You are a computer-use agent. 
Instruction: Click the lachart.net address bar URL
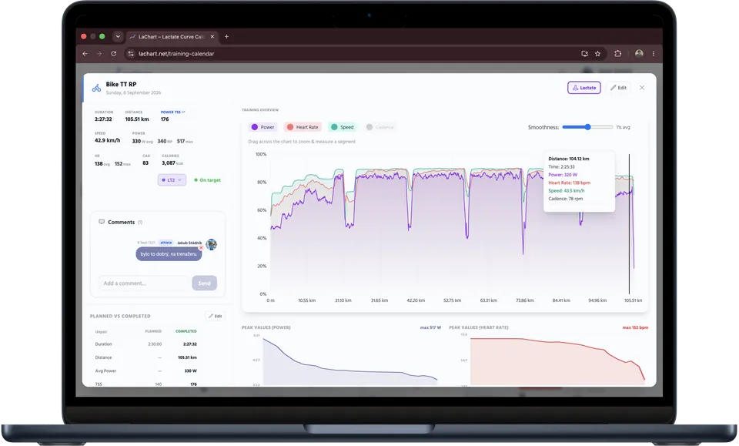tap(176, 54)
